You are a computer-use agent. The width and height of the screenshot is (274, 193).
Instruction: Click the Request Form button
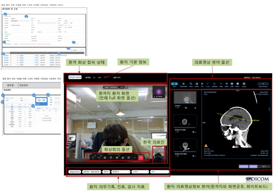75,171
